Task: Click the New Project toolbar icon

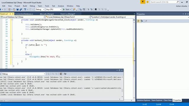Action: 9,9
